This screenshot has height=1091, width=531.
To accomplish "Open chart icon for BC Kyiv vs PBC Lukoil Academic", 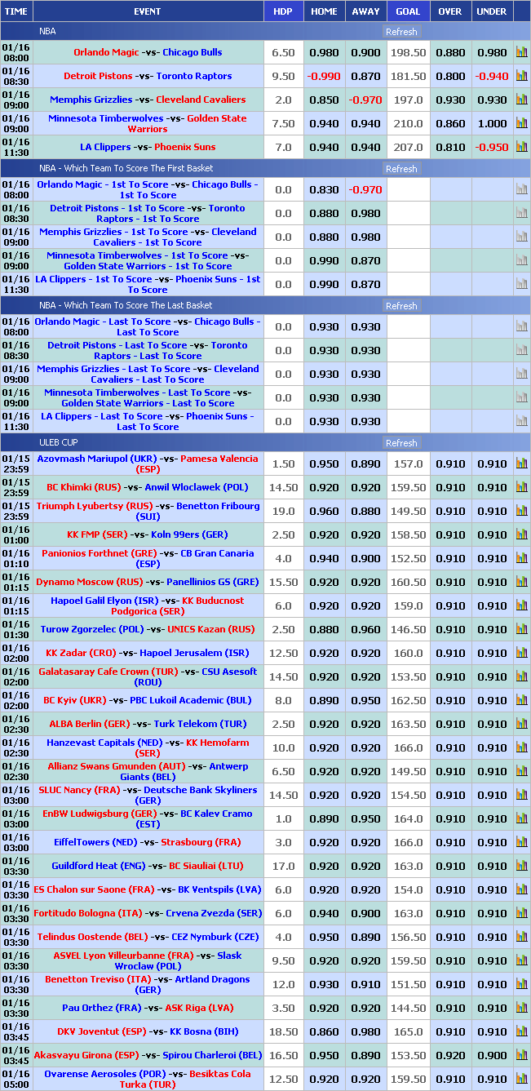I will 521,700.
